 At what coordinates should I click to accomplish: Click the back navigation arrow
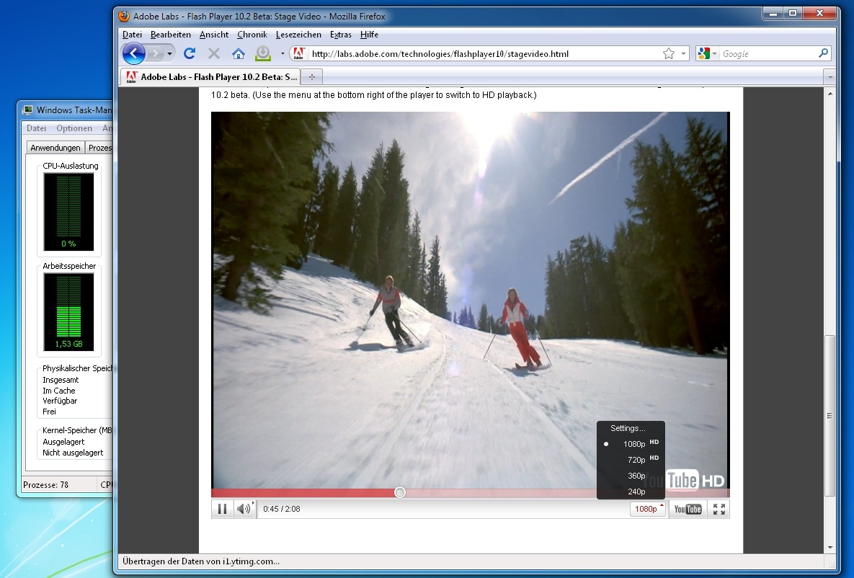tap(134, 53)
